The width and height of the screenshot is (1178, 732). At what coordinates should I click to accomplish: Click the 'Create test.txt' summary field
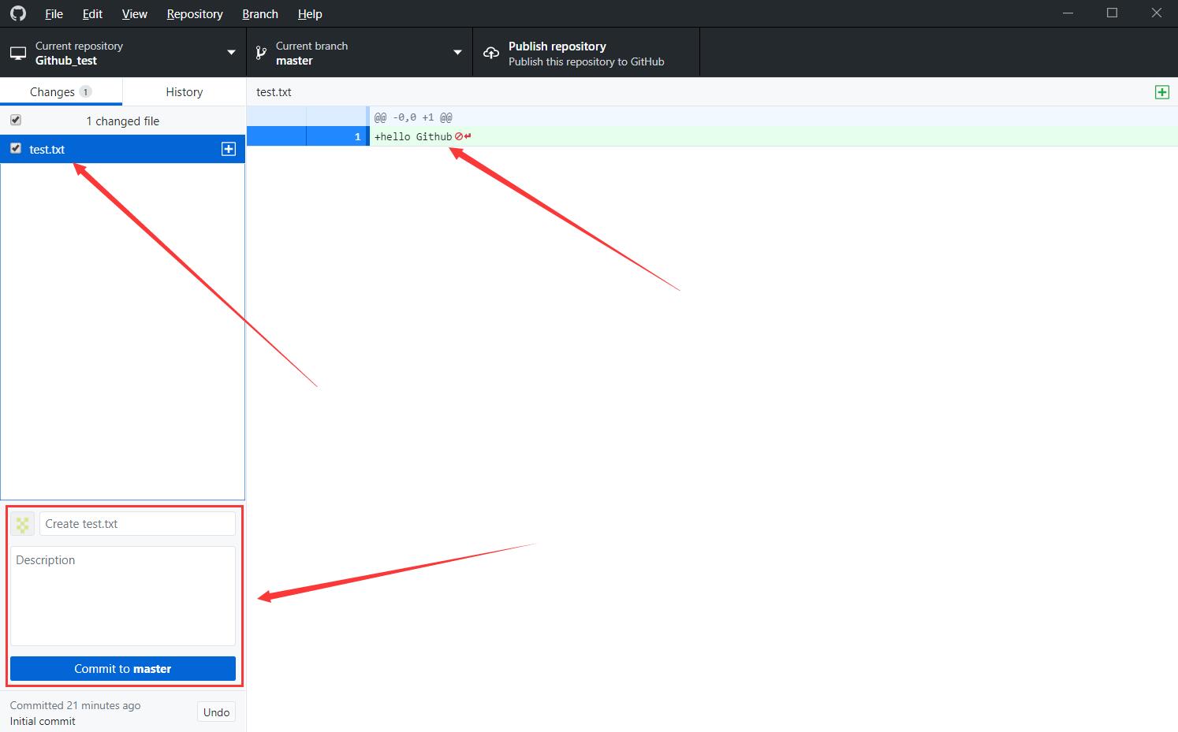click(x=137, y=523)
